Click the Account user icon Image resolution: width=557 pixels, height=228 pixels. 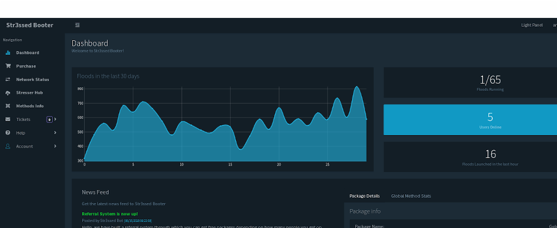[8, 146]
